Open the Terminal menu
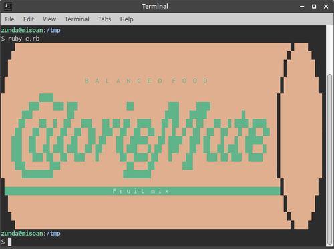334x249 pixels. (77, 19)
